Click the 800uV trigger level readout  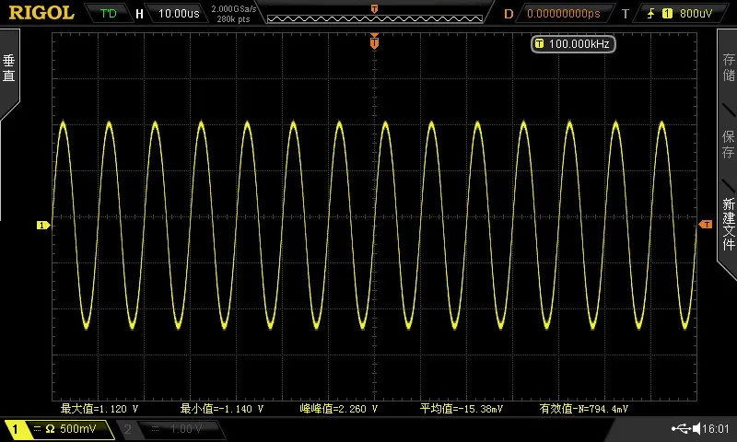[696, 14]
